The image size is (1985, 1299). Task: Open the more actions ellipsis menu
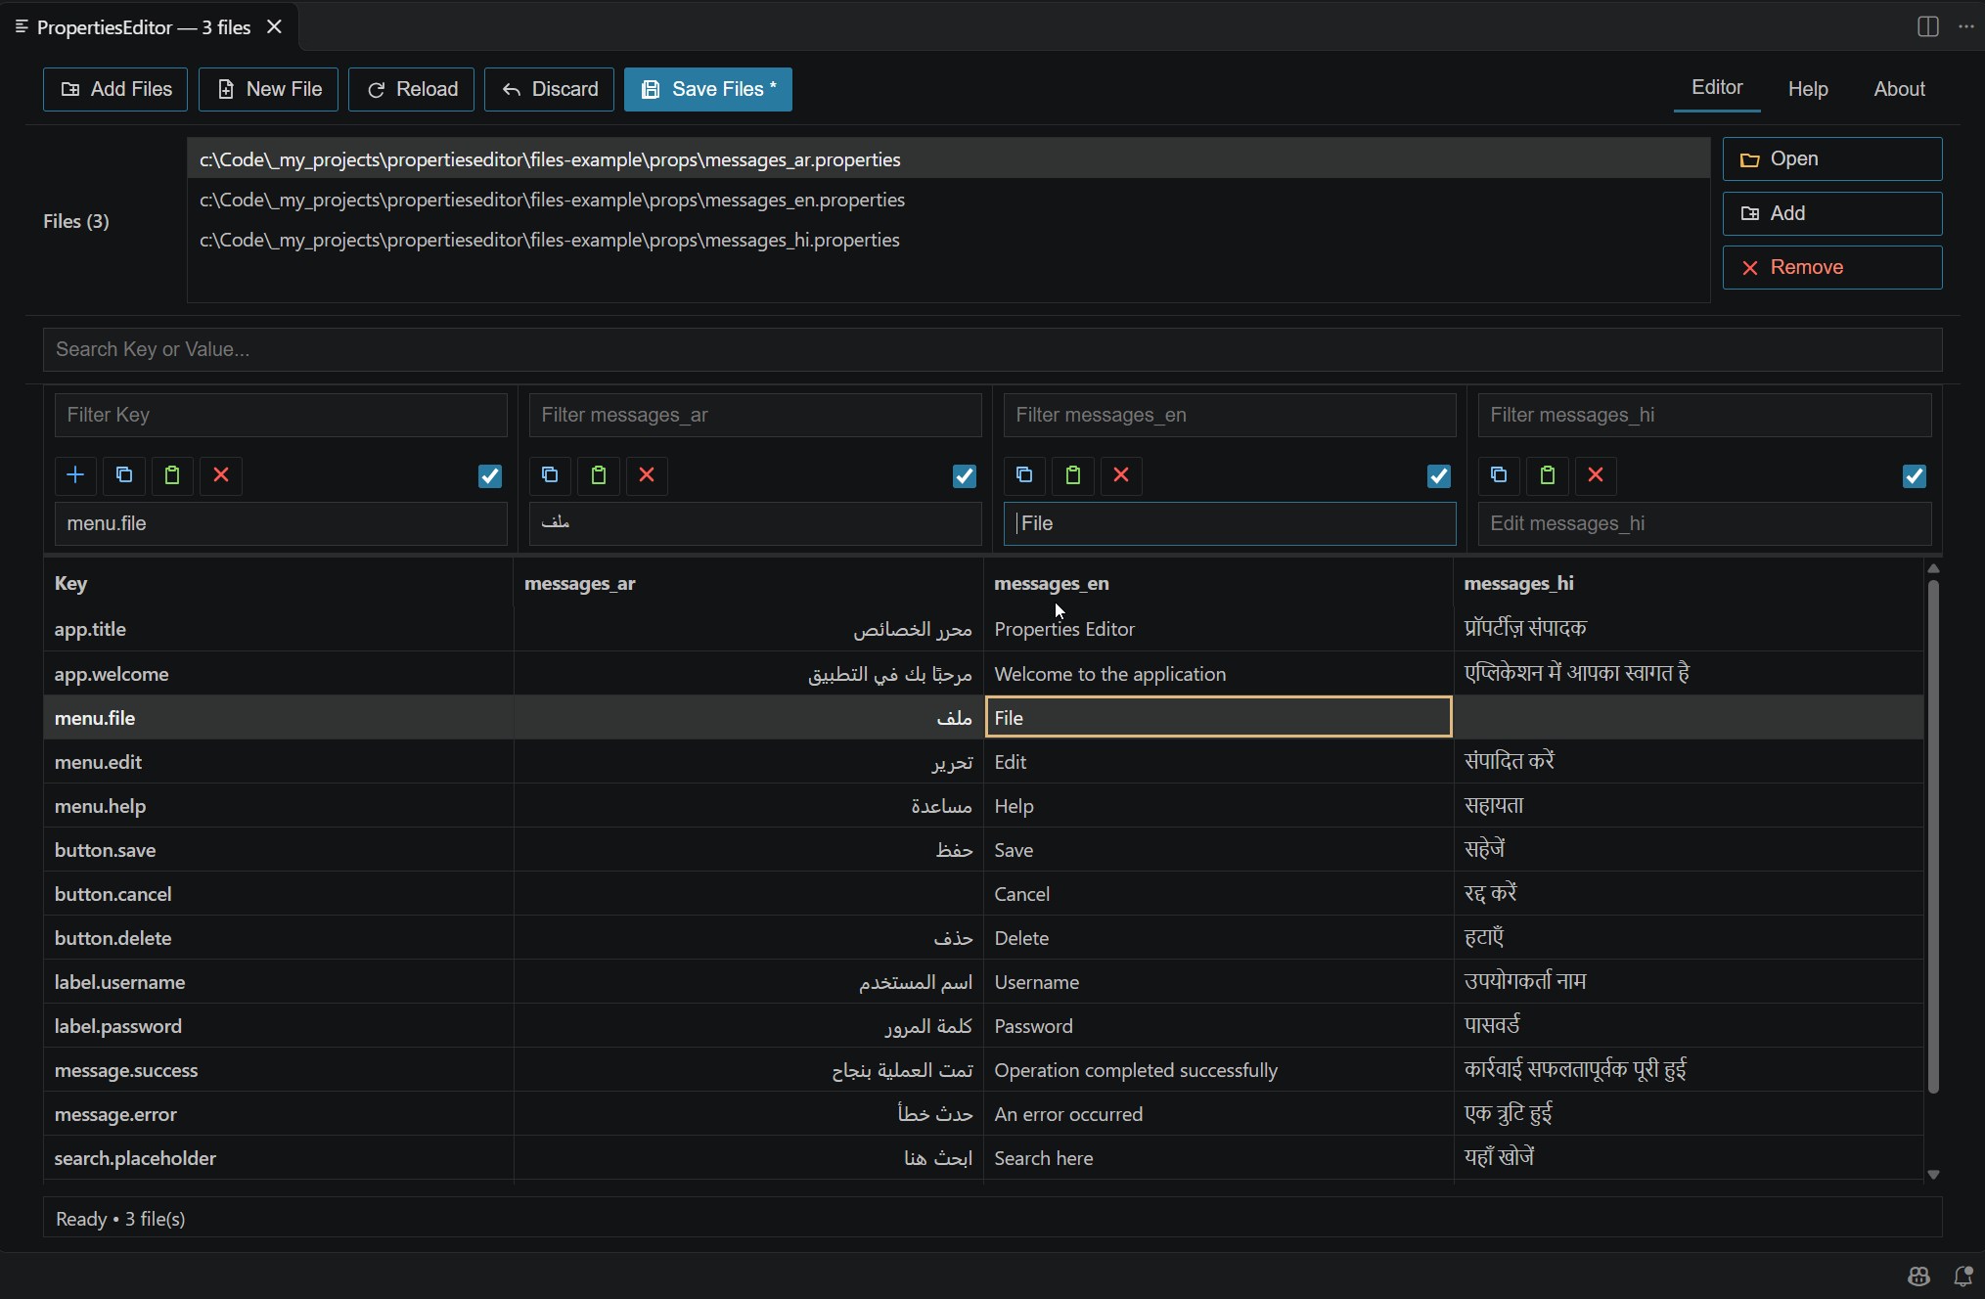tap(1966, 27)
